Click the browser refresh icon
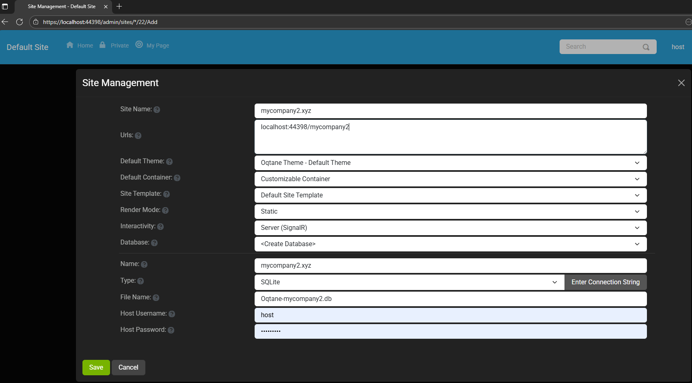 [x=19, y=22]
